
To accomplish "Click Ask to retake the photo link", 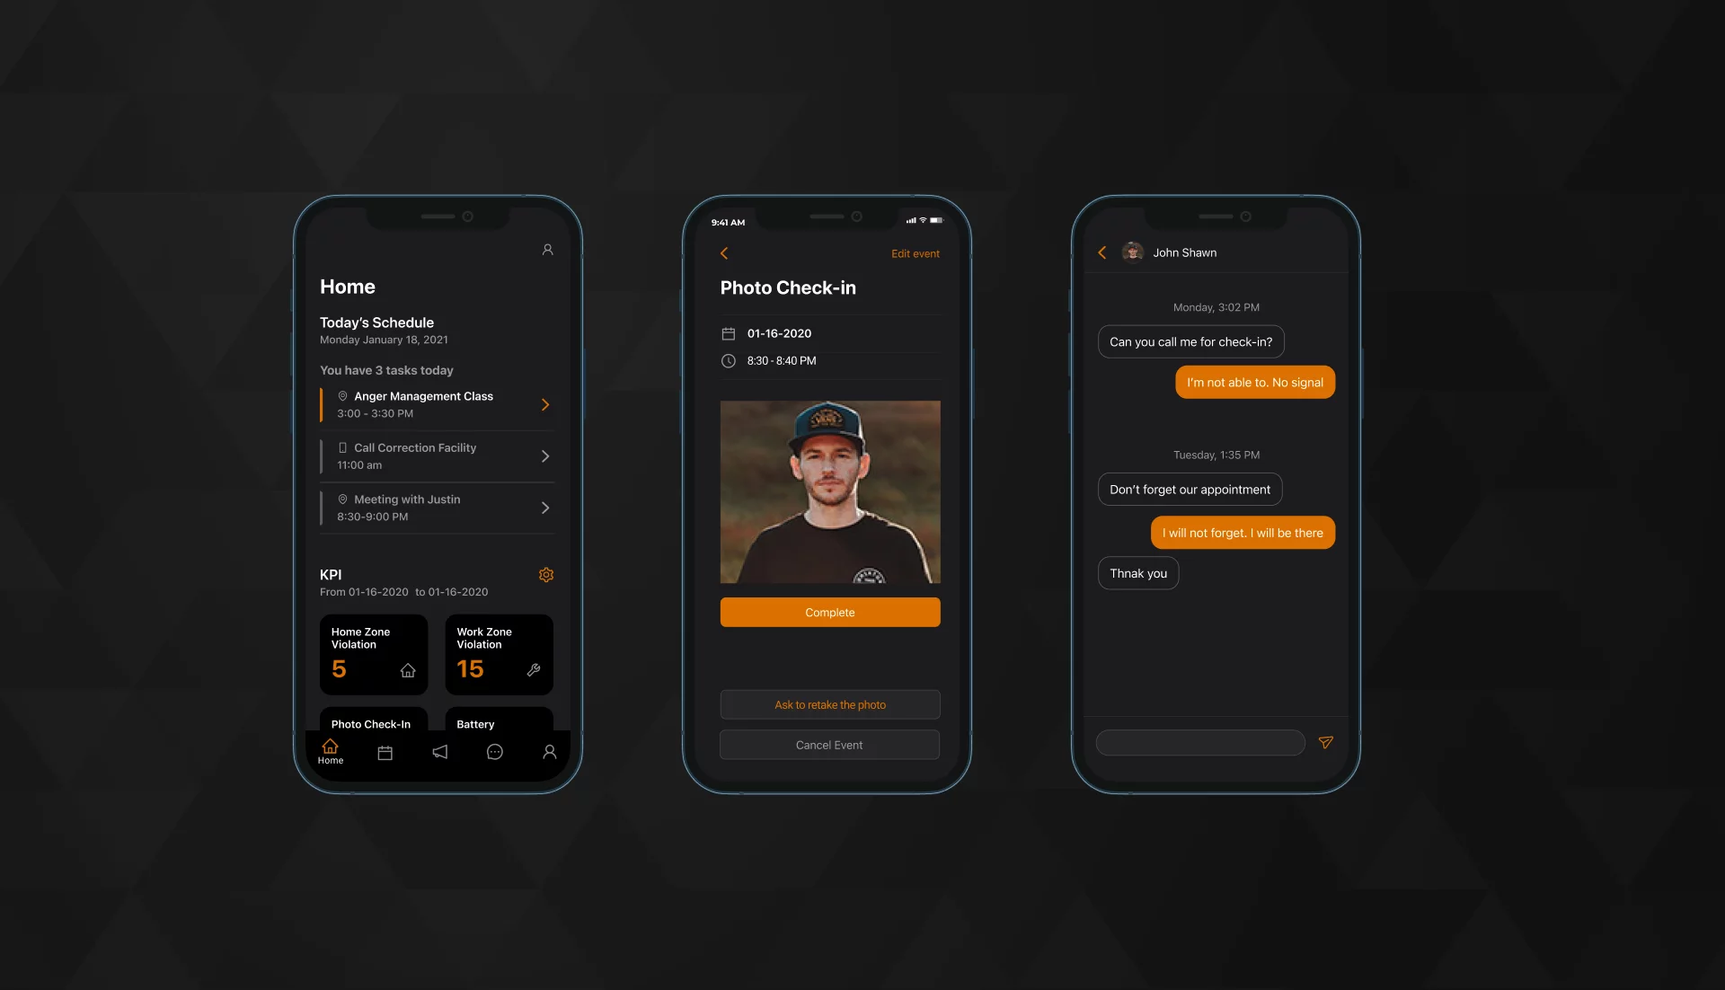I will 829,704.
